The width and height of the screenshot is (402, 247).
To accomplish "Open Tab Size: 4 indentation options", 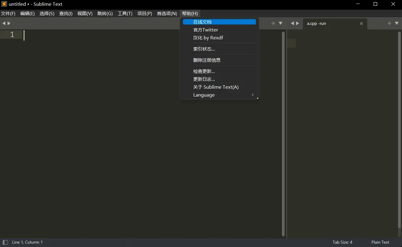I will (342, 242).
